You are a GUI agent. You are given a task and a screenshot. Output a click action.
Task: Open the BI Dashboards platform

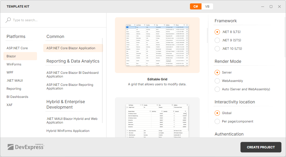[x=17, y=97]
